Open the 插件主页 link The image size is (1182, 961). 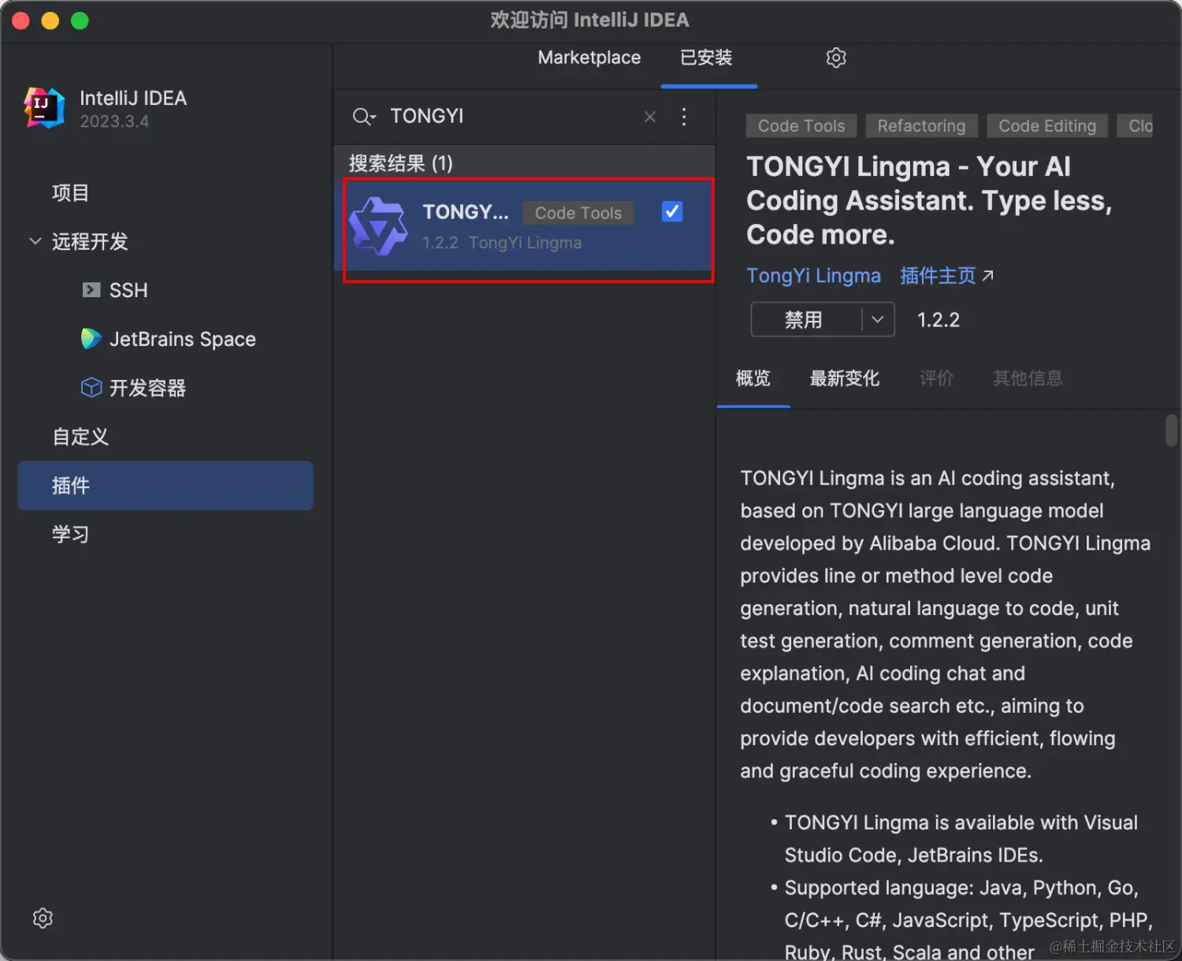938,276
